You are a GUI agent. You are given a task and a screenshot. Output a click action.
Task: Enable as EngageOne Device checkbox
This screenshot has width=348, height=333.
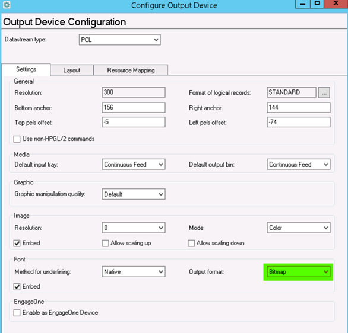point(17,313)
